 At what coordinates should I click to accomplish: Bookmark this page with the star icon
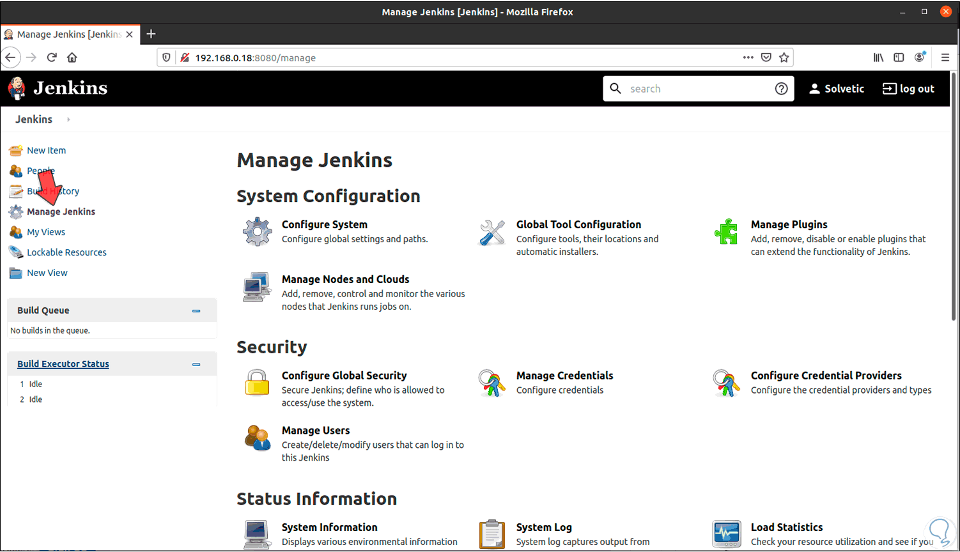click(784, 57)
